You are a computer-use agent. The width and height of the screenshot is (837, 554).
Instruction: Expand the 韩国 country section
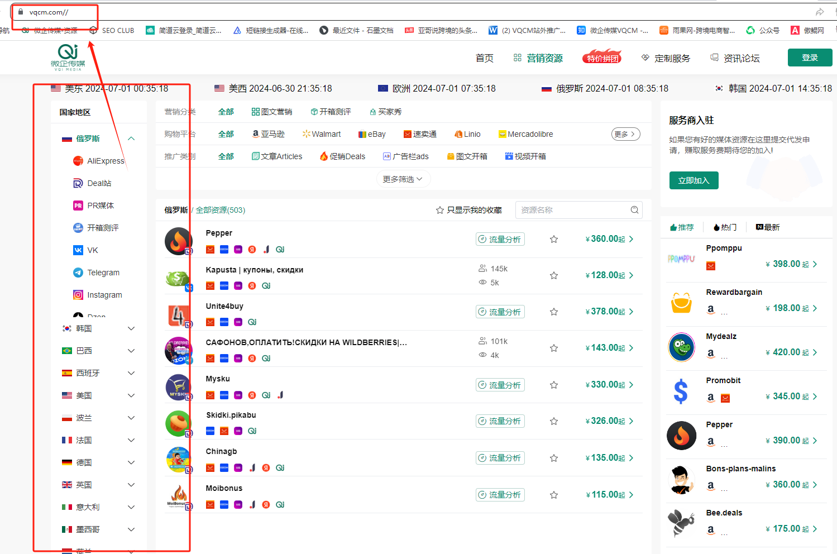click(x=131, y=328)
